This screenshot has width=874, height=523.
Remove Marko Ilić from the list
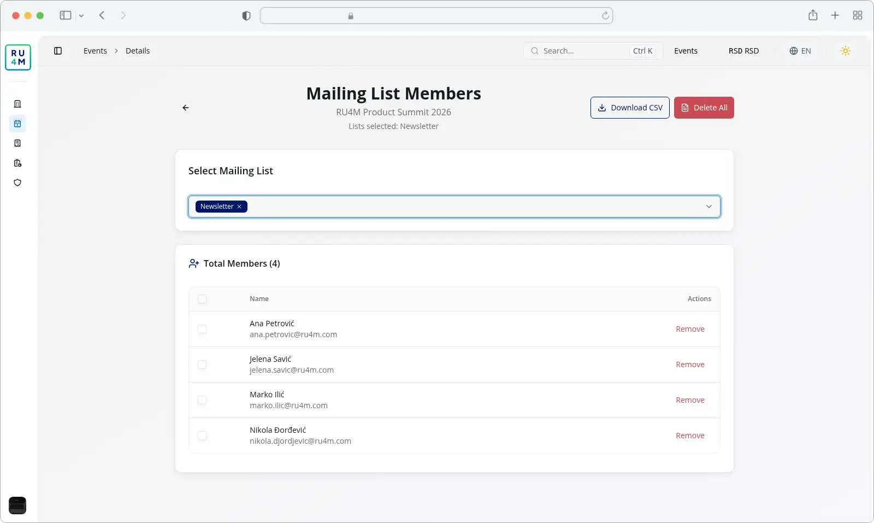click(x=690, y=400)
